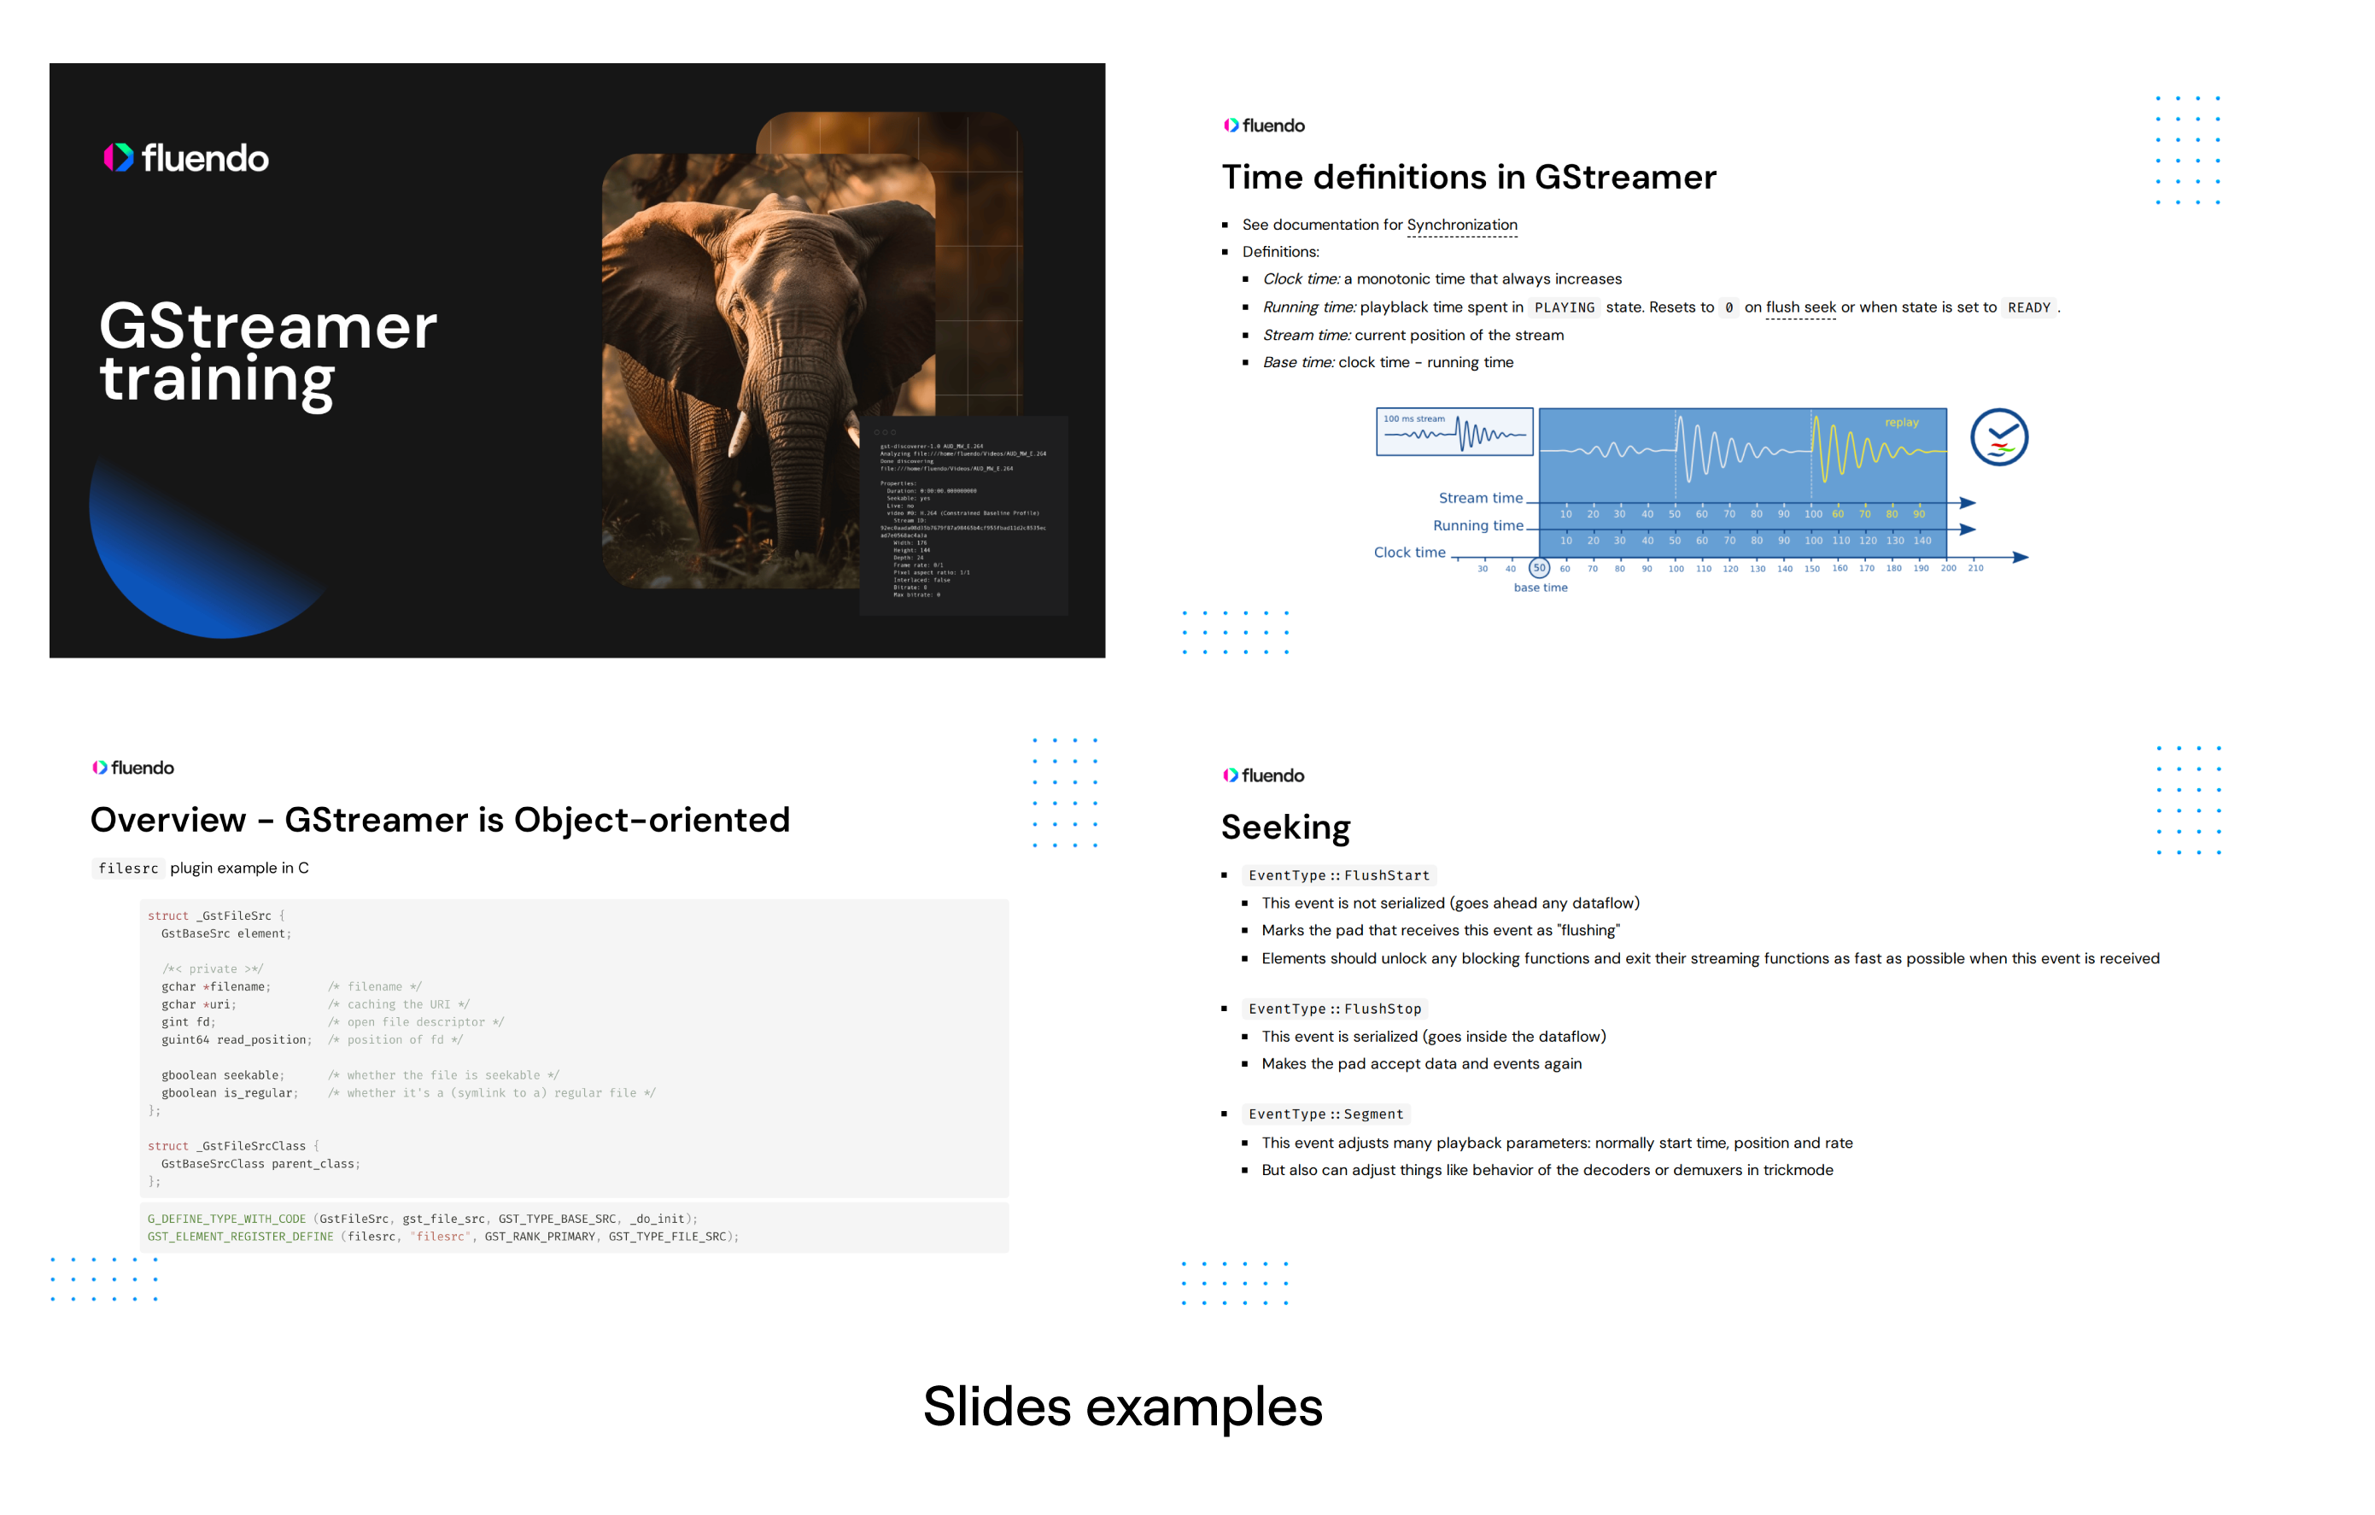The height and width of the screenshot is (1515, 2375).
Task: Click the fluendo logo above the Seeking heading
Action: coord(1263,775)
